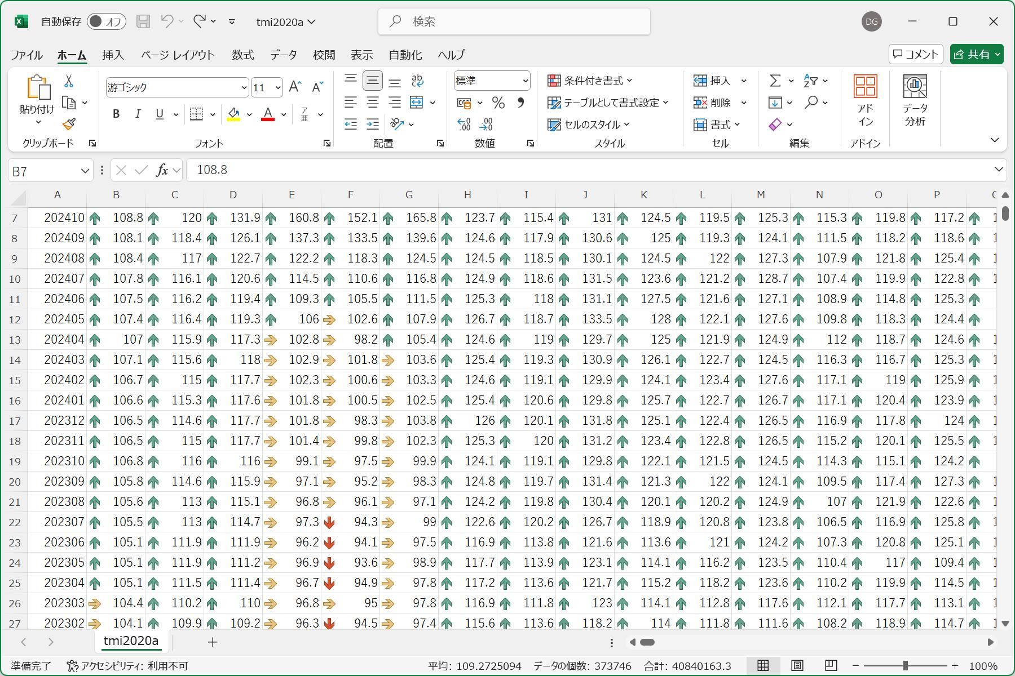Open テーブルとして書式設定 dropdown
Image resolution: width=1015 pixels, height=676 pixels.
[608, 103]
